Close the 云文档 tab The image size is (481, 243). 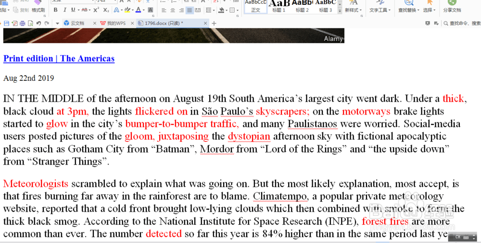pyautogui.click(x=94, y=23)
